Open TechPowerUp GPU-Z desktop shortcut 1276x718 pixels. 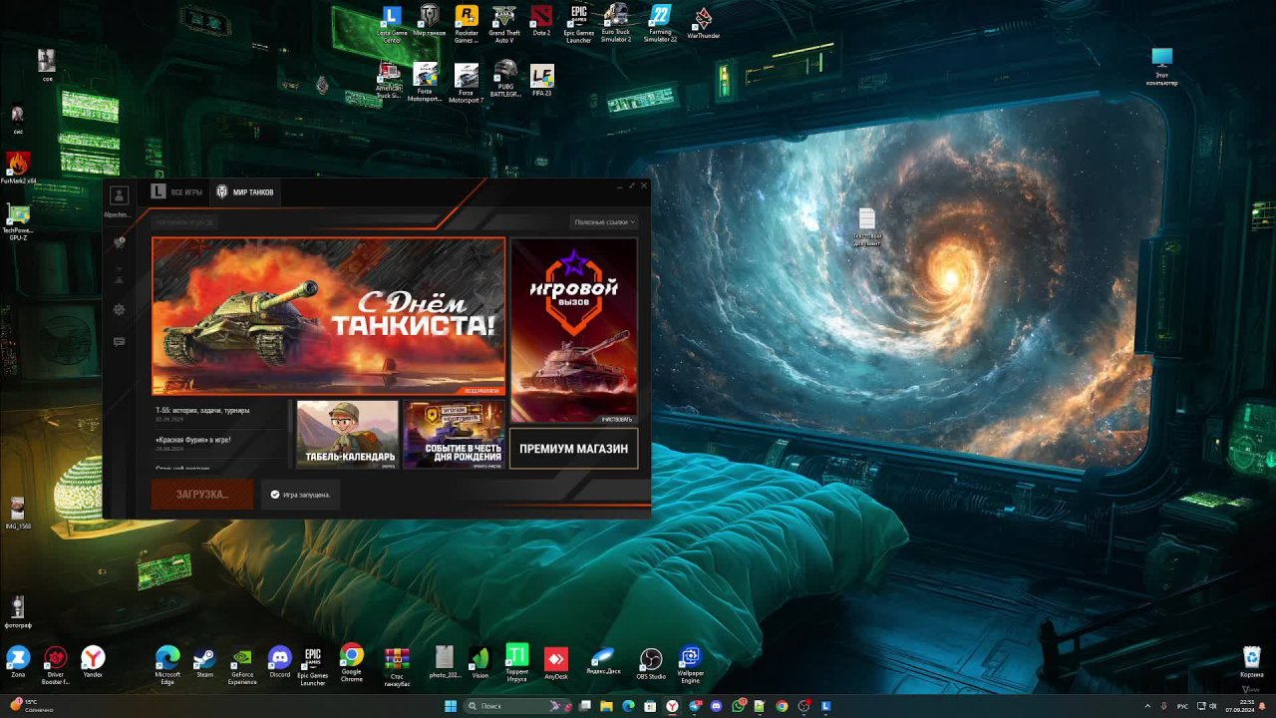pos(18,221)
